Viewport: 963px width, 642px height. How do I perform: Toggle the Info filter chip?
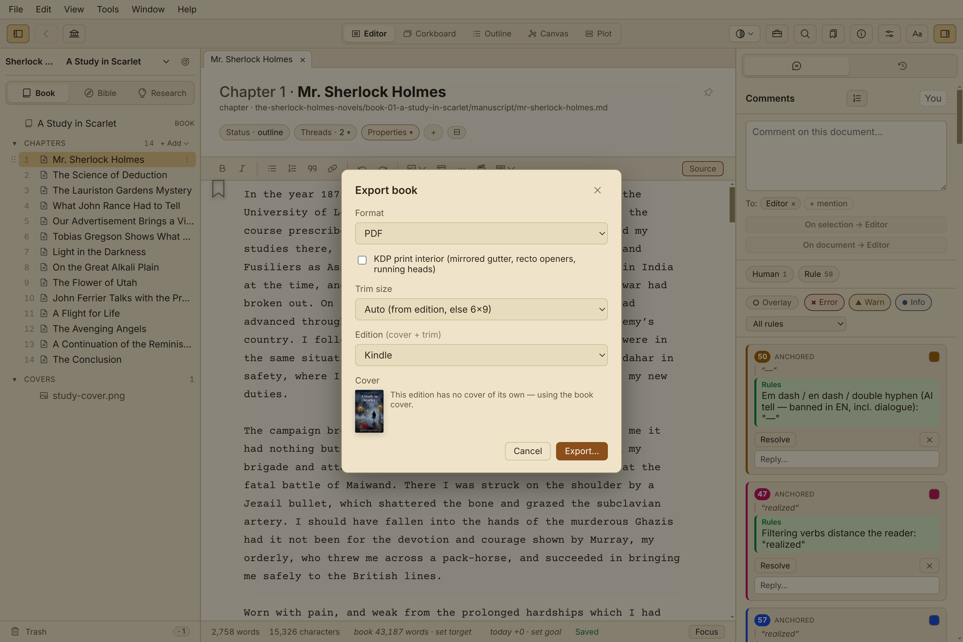coord(913,302)
